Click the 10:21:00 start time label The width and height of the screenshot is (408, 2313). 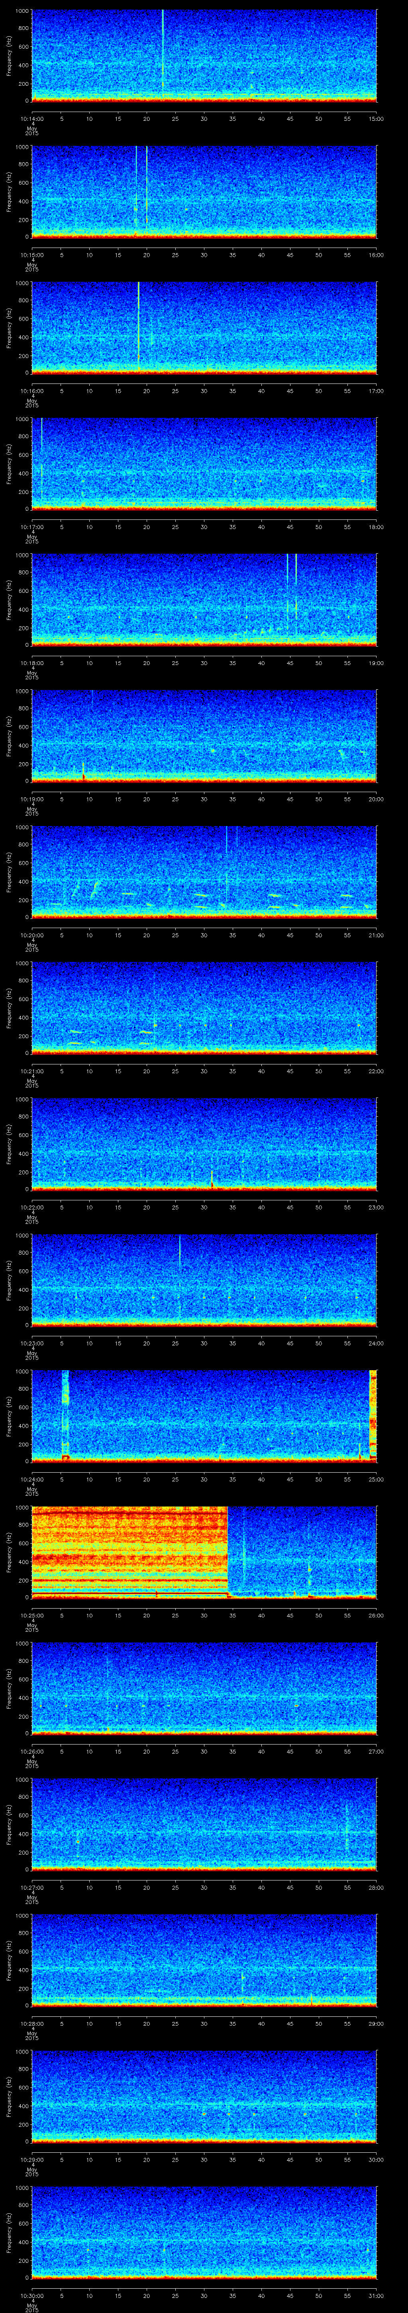[x=31, y=1071]
